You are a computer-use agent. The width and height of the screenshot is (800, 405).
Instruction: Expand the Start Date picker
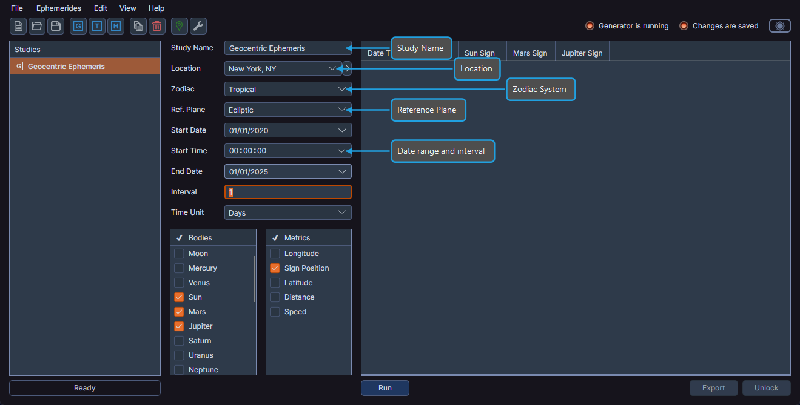click(287, 130)
